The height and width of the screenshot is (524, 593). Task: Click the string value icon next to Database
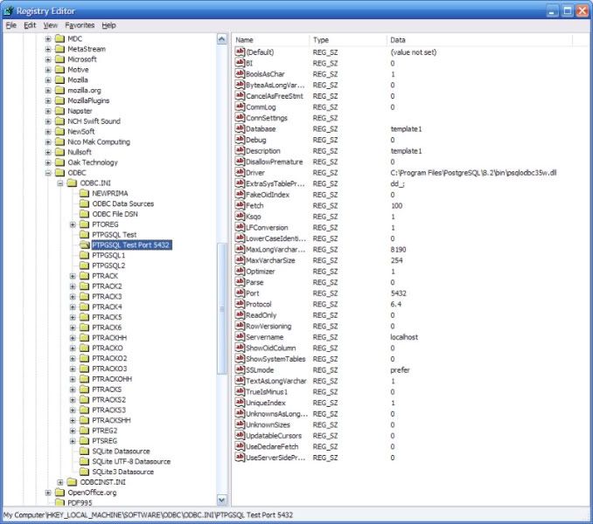[x=240, y=129]
